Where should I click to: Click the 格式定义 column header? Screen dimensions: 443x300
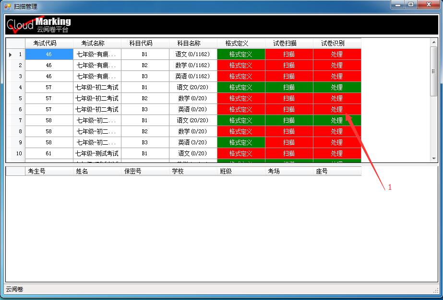pos(241,43)
